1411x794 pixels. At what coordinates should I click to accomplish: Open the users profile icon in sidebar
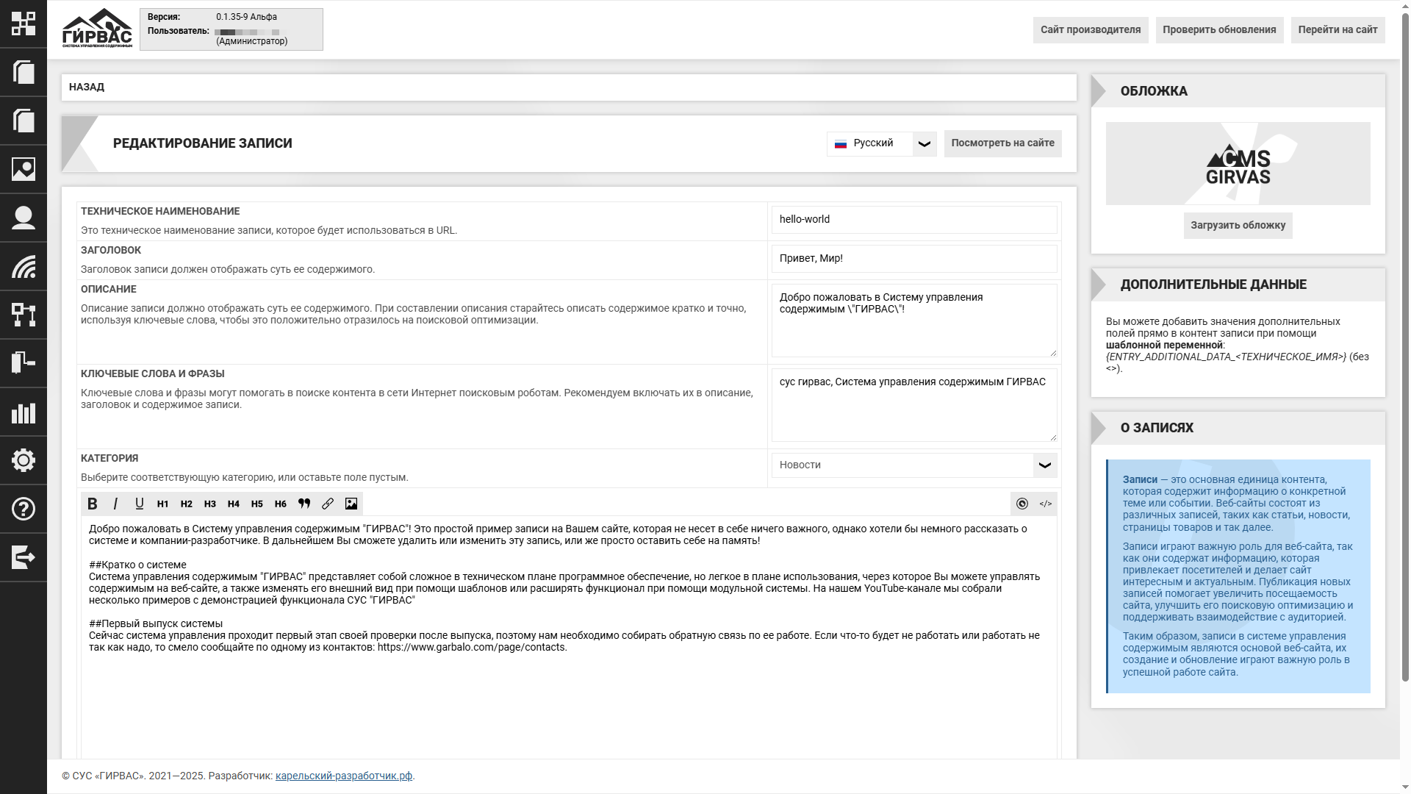click(24, 218)
